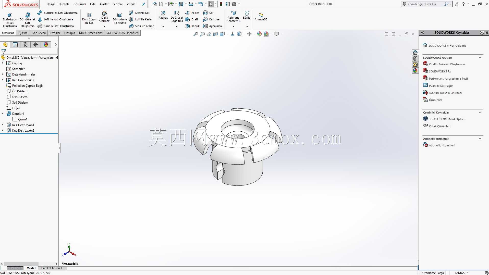Open SOLIDWORKS'e Hoş Geldiniz link
The width and height of the screenshot is (489, 275).
click(x=444, y=45)
